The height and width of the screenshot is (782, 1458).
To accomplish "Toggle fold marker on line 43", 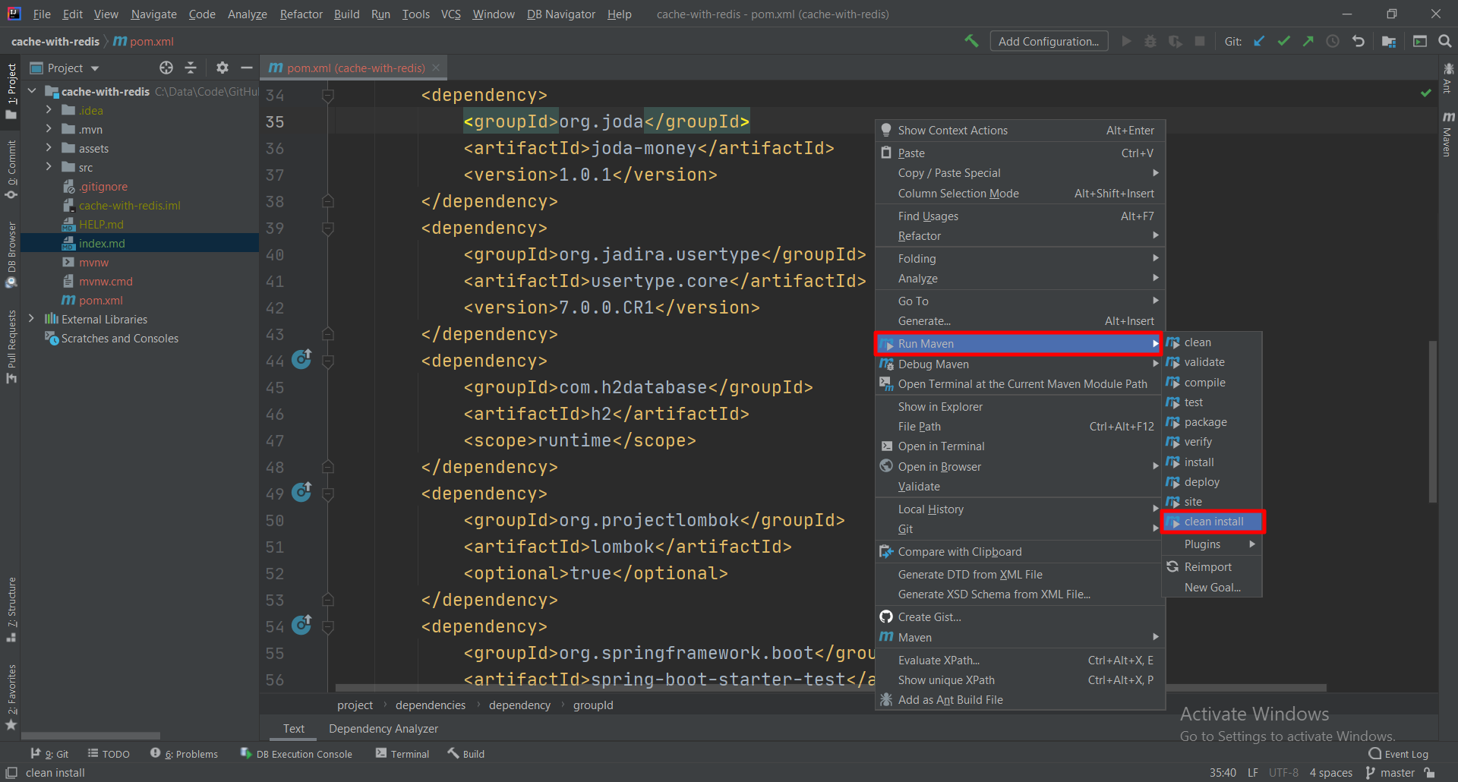I will coord(328,334).
